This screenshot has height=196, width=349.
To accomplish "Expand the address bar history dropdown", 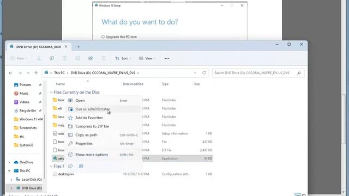I will [x=195, y=73].
